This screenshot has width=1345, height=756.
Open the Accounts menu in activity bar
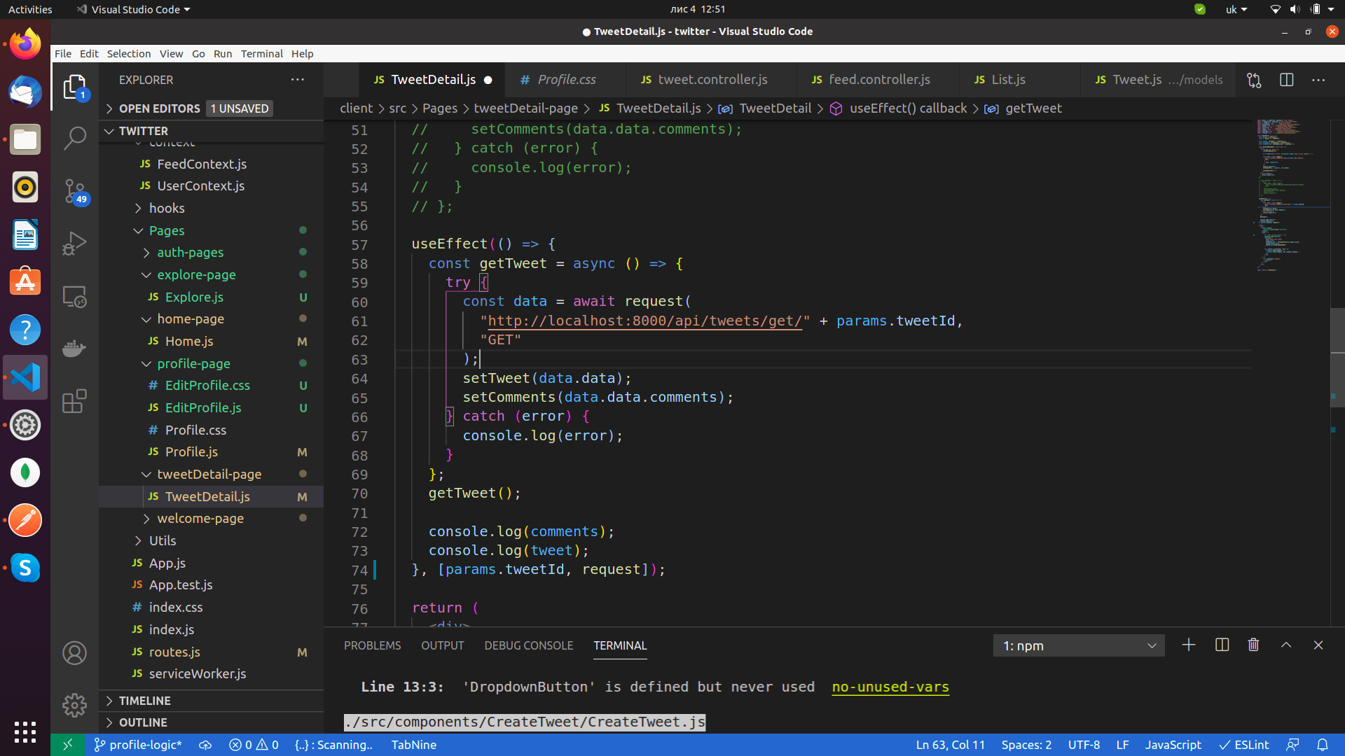pyautogui.click(x=74, y=653)
